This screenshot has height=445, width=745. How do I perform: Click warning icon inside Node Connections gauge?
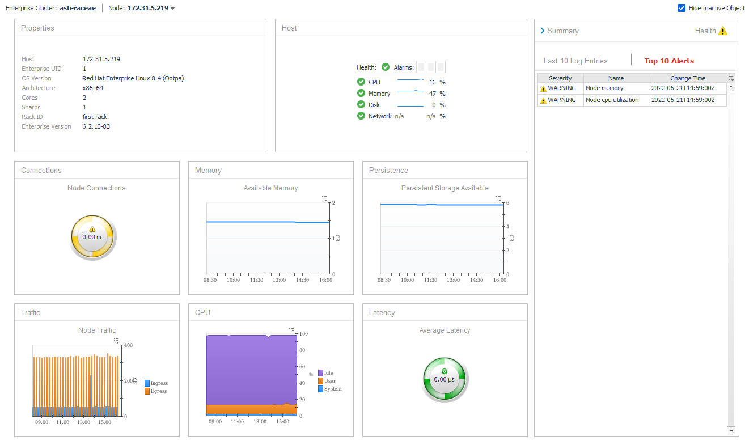(x=92, y=229)
